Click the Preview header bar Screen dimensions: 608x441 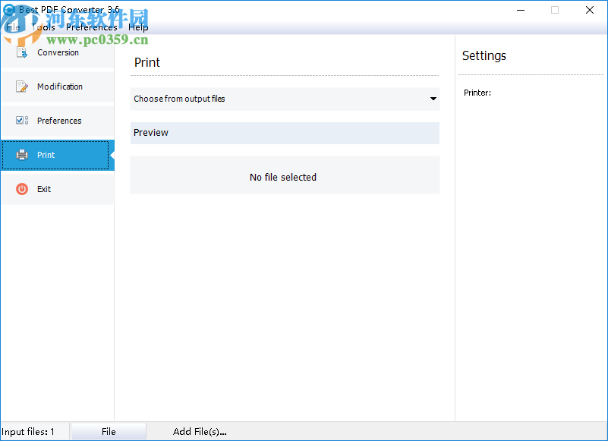[285, 133]
